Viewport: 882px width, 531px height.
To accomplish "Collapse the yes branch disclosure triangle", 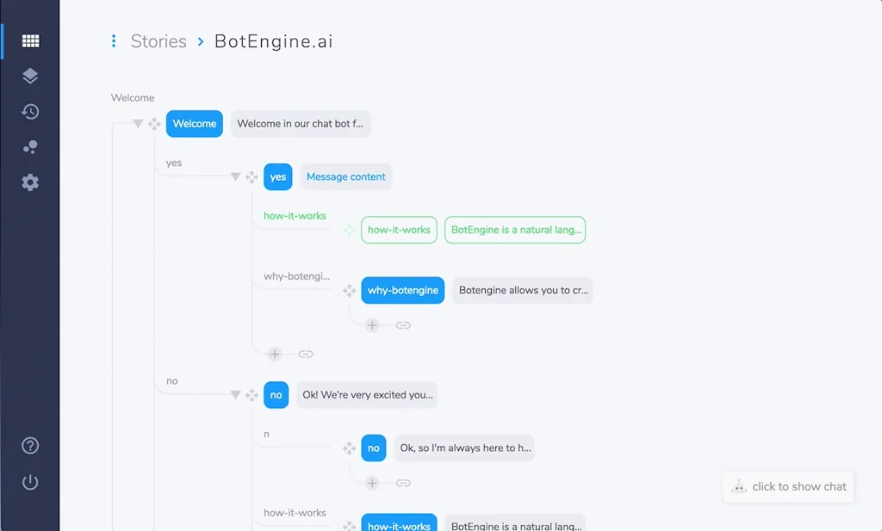I will [235, 176].
